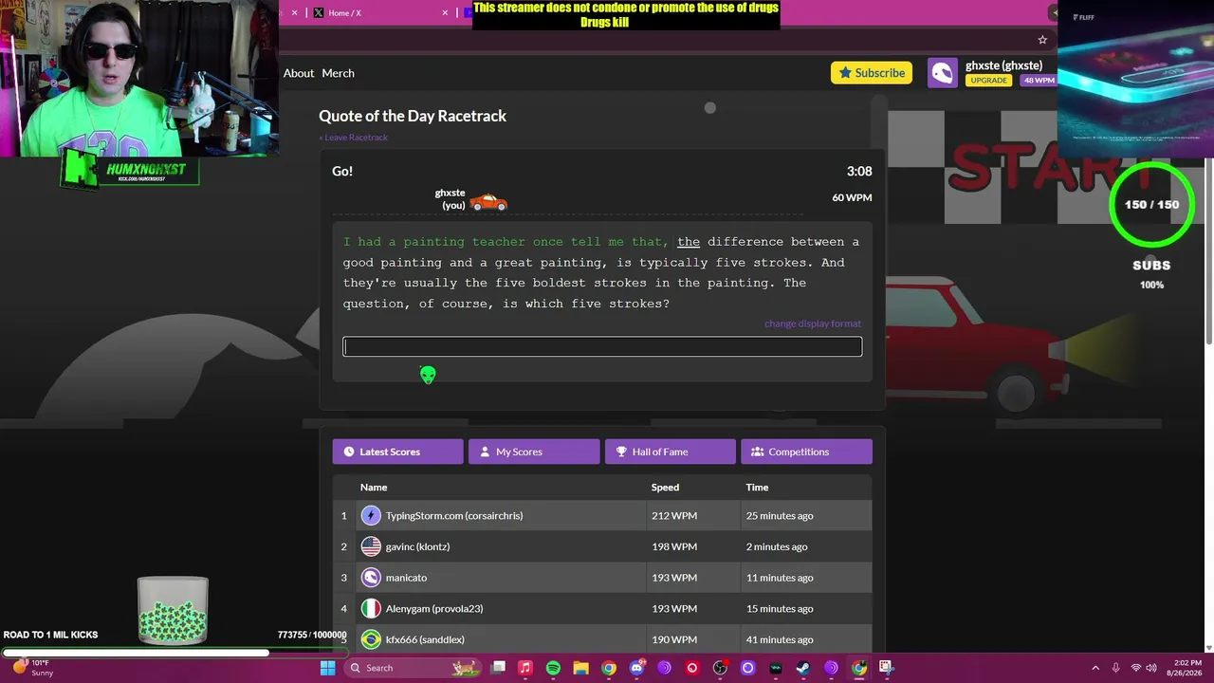Click the Speed column header

tap(665, 488)
